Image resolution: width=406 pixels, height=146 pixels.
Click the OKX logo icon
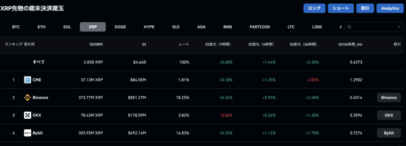[27, 115]
